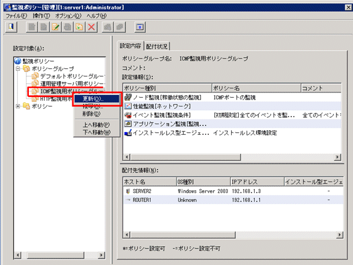Click the toolbar icon right of delete group
Image resolution: width=353 pixels, height=265 pixels.
(x=109, y=27)
